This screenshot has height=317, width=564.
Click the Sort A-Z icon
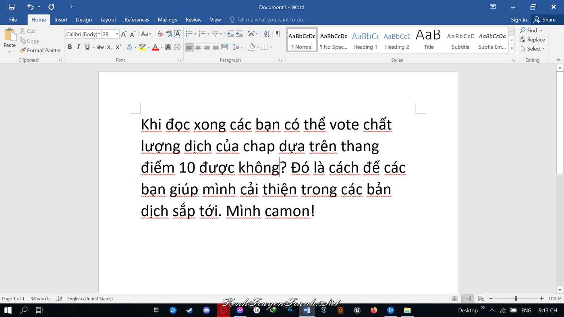(267, 34)
